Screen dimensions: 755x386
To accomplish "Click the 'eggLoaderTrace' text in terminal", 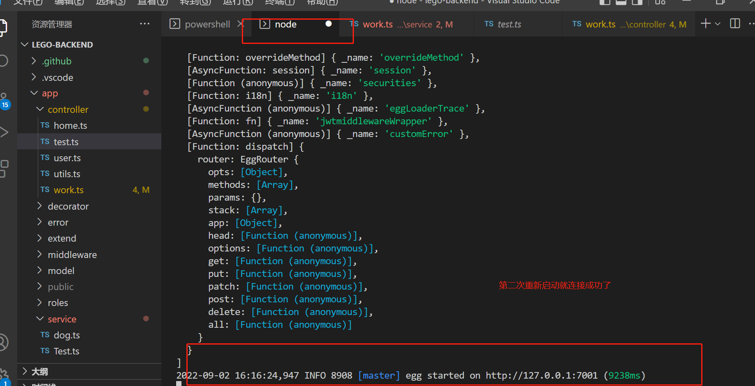I will point(427,108).
